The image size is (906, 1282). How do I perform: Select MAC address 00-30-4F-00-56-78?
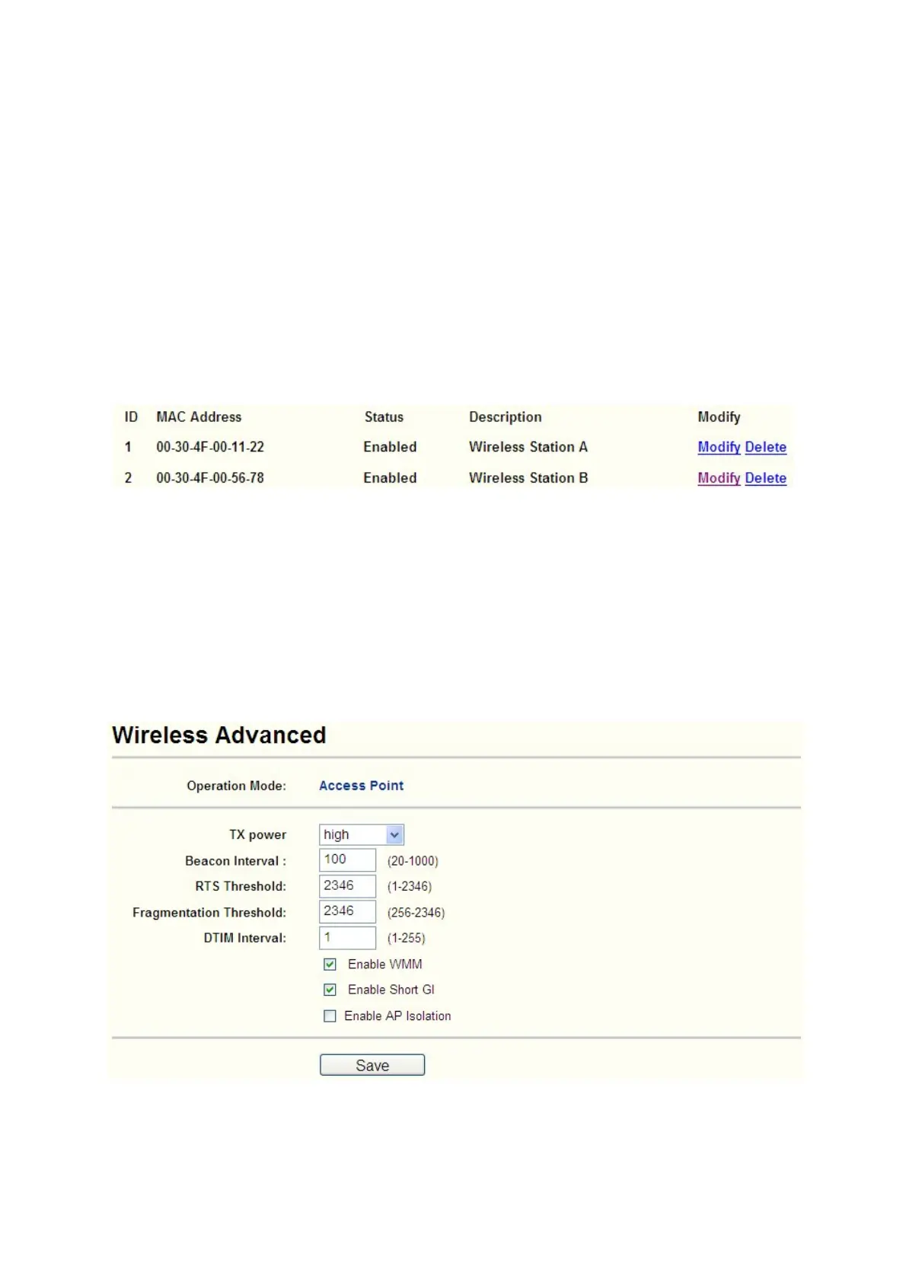[x=210, y=478]
